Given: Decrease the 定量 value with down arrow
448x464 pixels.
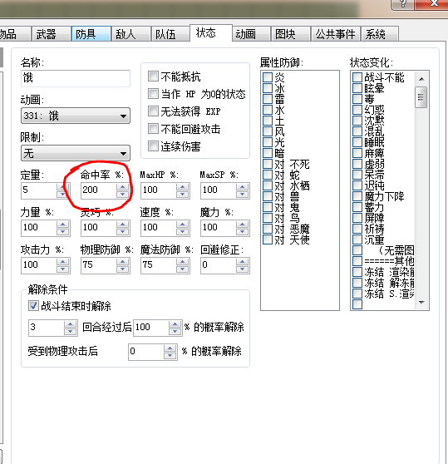Looking at the screenshot, I should tap(62, 194).
